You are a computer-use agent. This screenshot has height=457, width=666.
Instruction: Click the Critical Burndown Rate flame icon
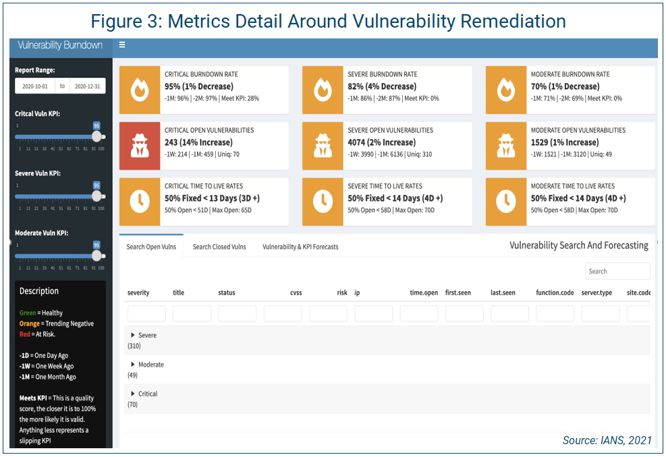[x=140, y=90]
